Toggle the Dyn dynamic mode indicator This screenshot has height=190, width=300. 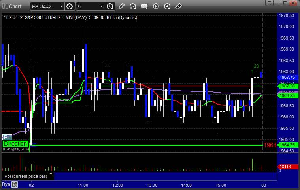6,184
